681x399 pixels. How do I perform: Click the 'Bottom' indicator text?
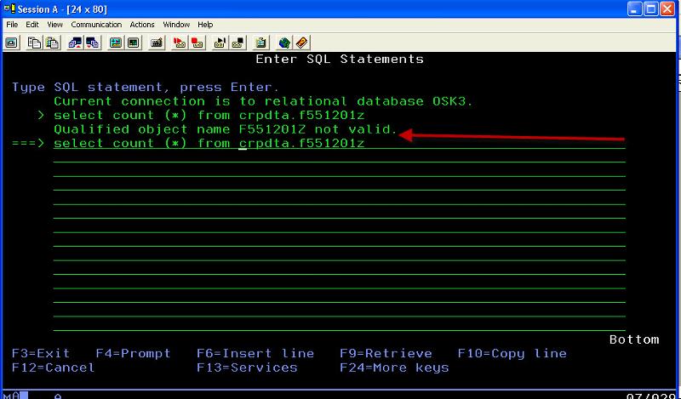coord(634,339)
